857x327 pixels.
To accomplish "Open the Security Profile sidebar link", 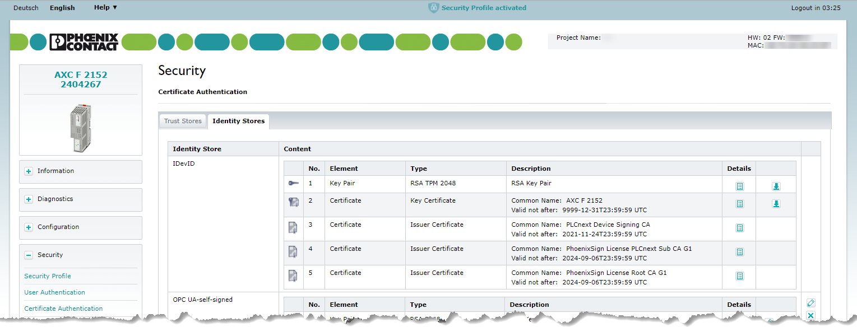I will (x=48, y=276).
